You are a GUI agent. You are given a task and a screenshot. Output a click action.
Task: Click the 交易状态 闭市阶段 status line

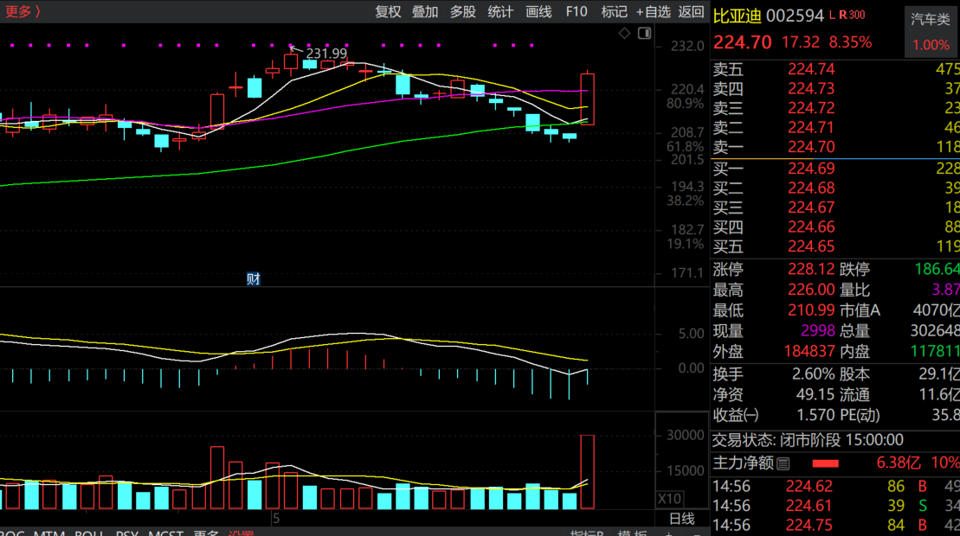[x=808, y=441]
